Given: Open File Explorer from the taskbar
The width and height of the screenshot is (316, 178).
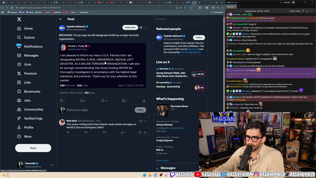Looking at the screenshot, I should point(150,175).
